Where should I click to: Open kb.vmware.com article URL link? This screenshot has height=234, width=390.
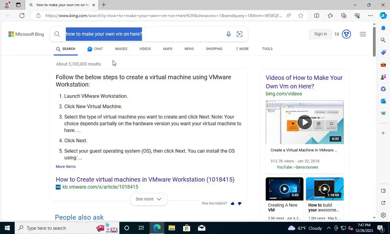[100, 187]
